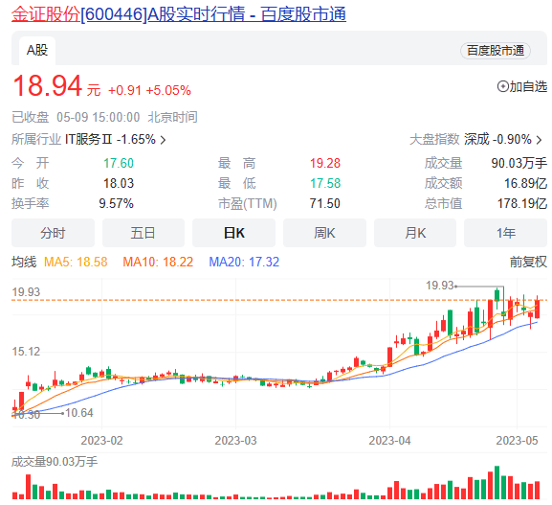Open the 前复权 adjustment dropdown
This screenshot has height=505, width=552.
point(528,262)
